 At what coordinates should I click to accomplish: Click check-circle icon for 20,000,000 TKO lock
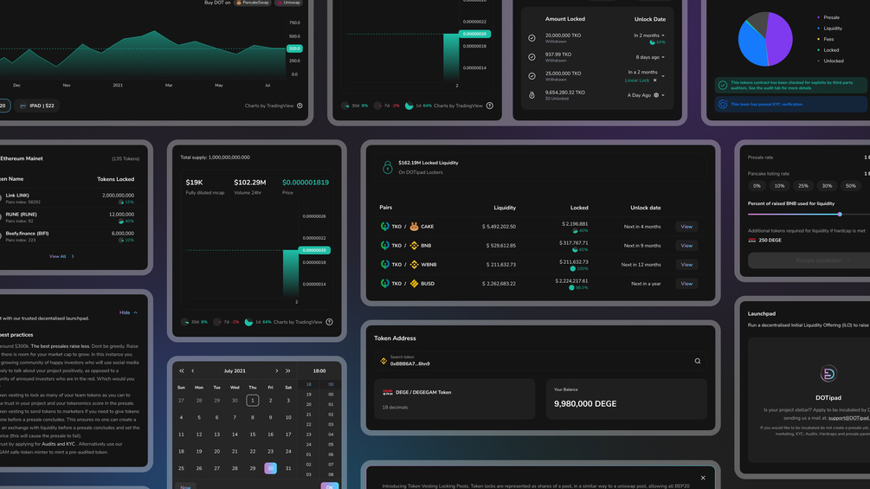[x=532, y=38]
